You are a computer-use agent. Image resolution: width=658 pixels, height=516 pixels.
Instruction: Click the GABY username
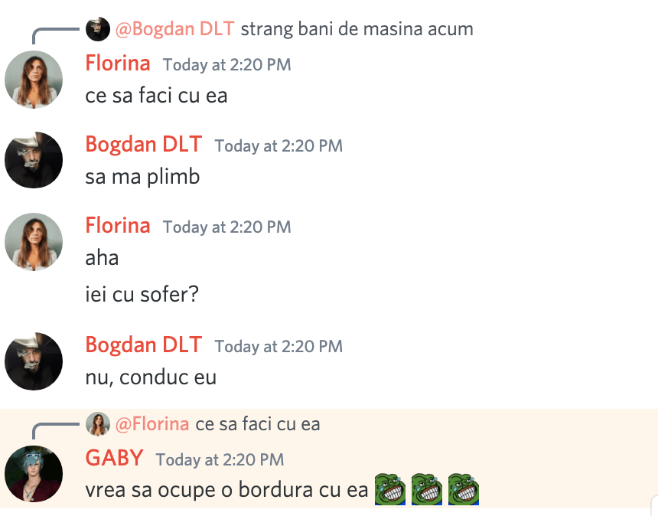tap(114, 458)
